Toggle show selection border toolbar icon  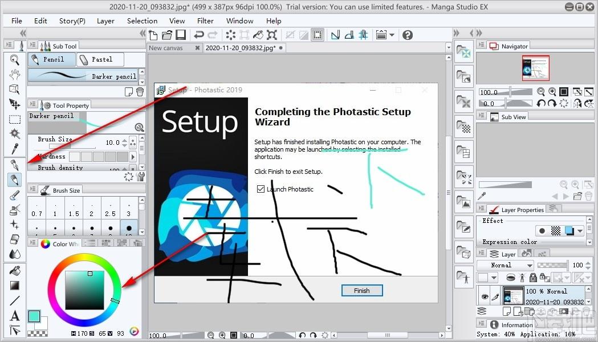pos(317,35)
